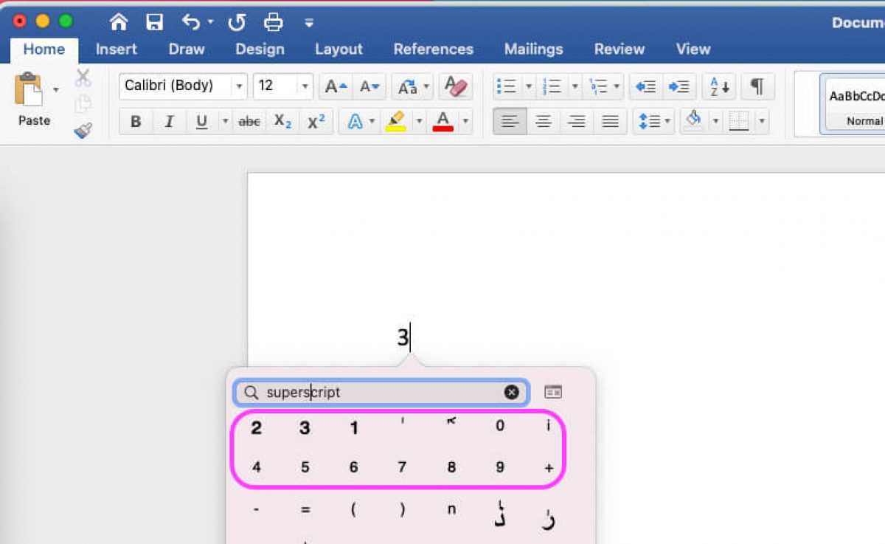Open the Mailings tab
The image size is (885, 544).
533,49
